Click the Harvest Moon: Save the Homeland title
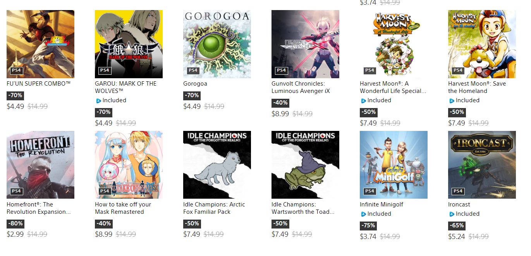 coord(477,87)
